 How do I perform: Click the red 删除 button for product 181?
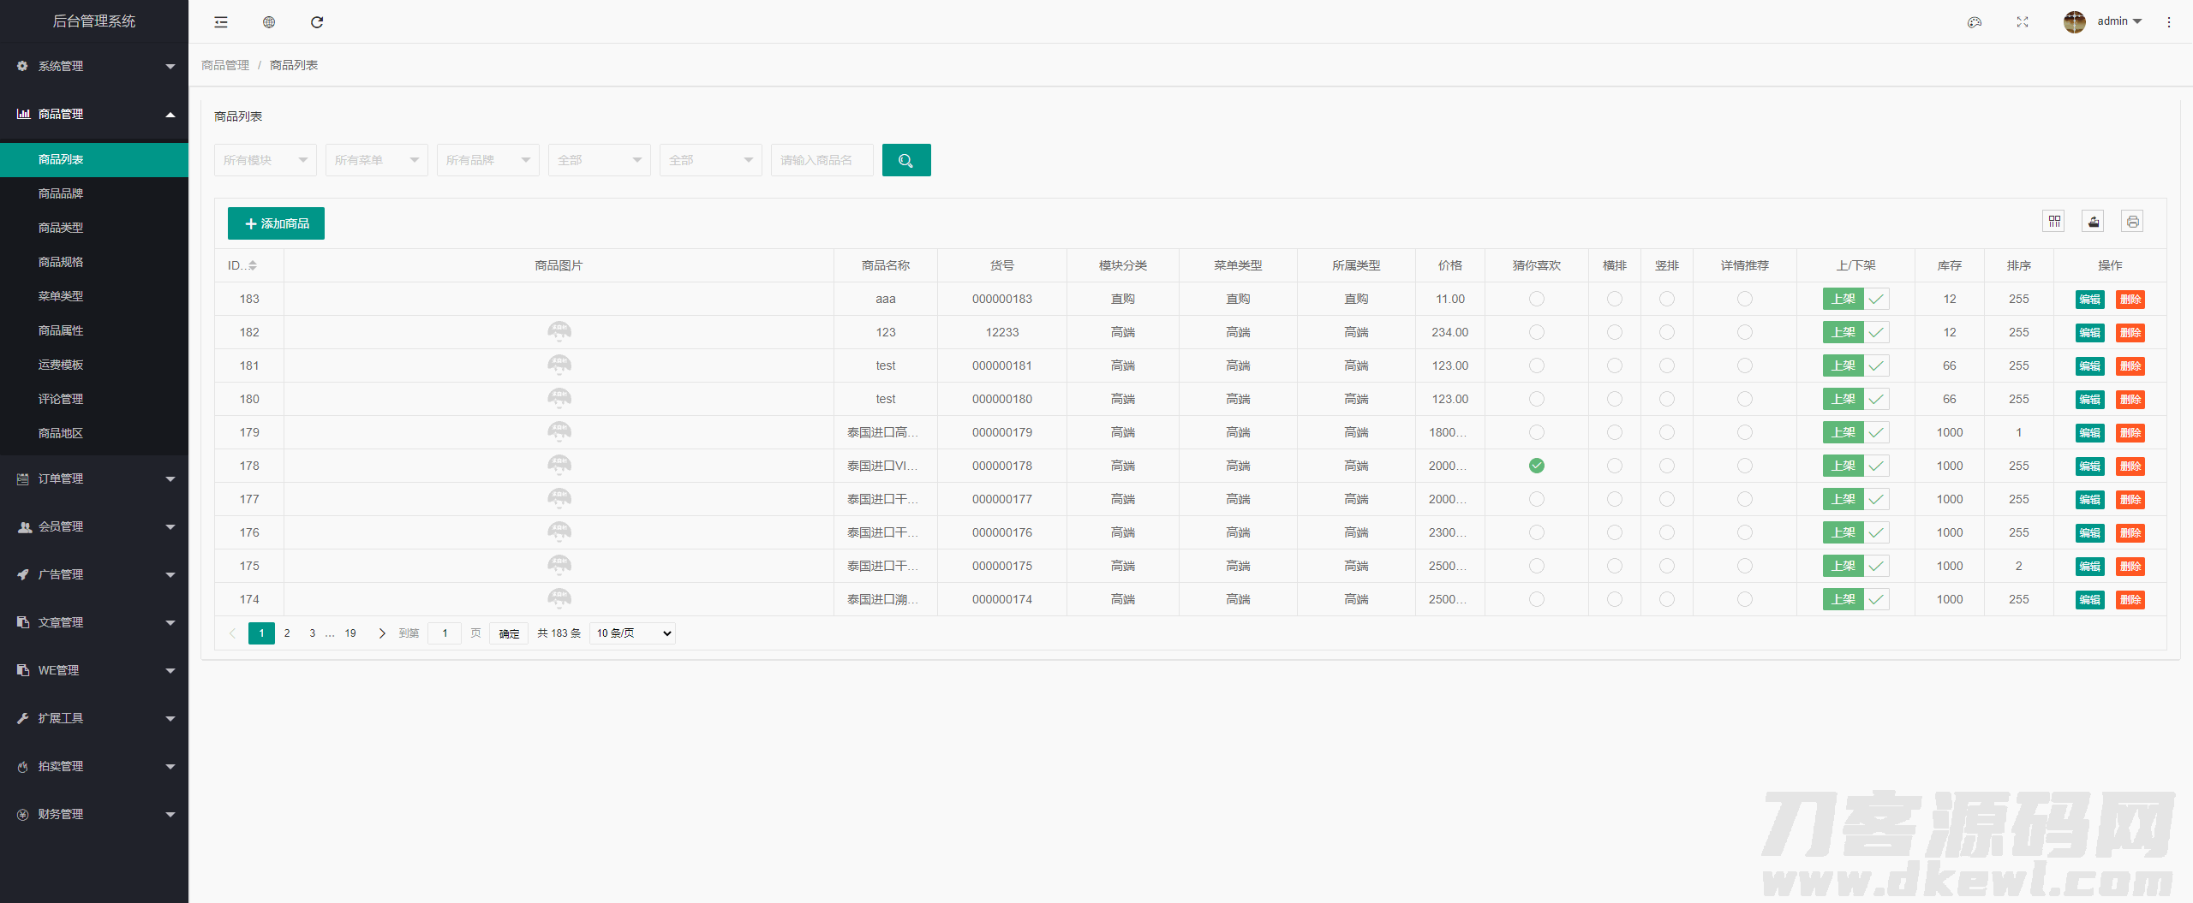(x=2130, y=366)
